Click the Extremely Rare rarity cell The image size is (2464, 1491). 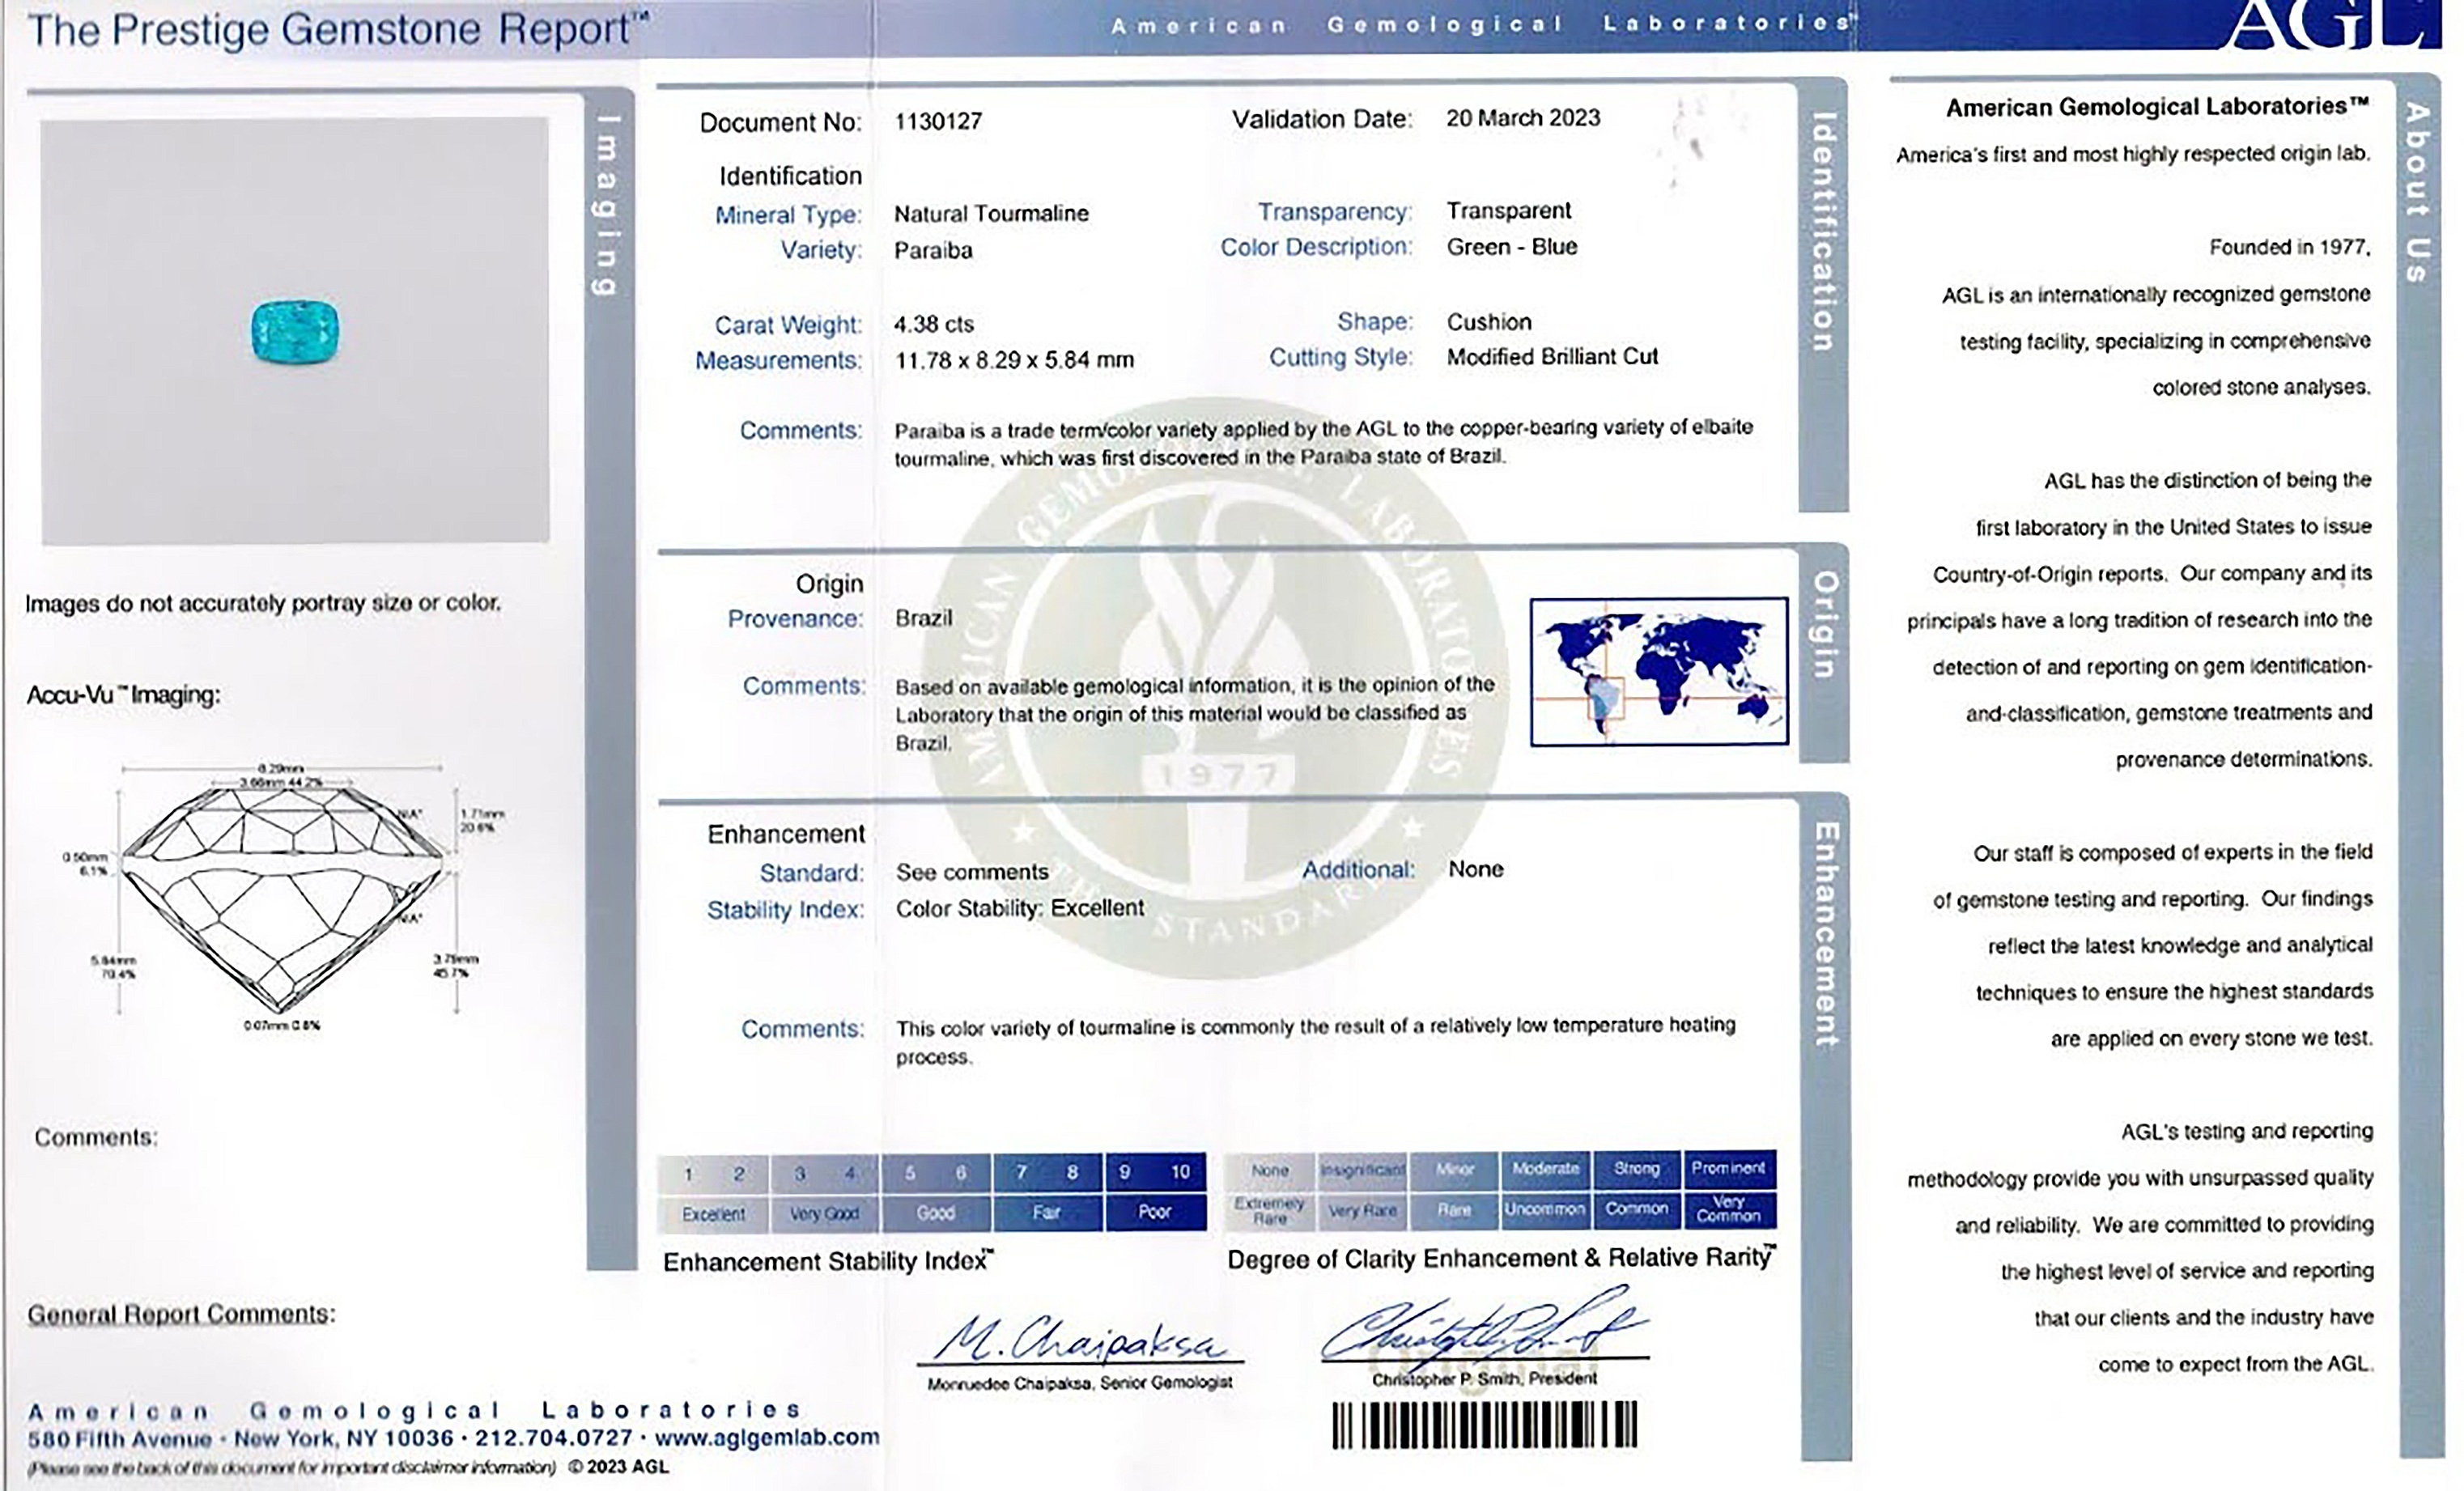[1269, 1211]
